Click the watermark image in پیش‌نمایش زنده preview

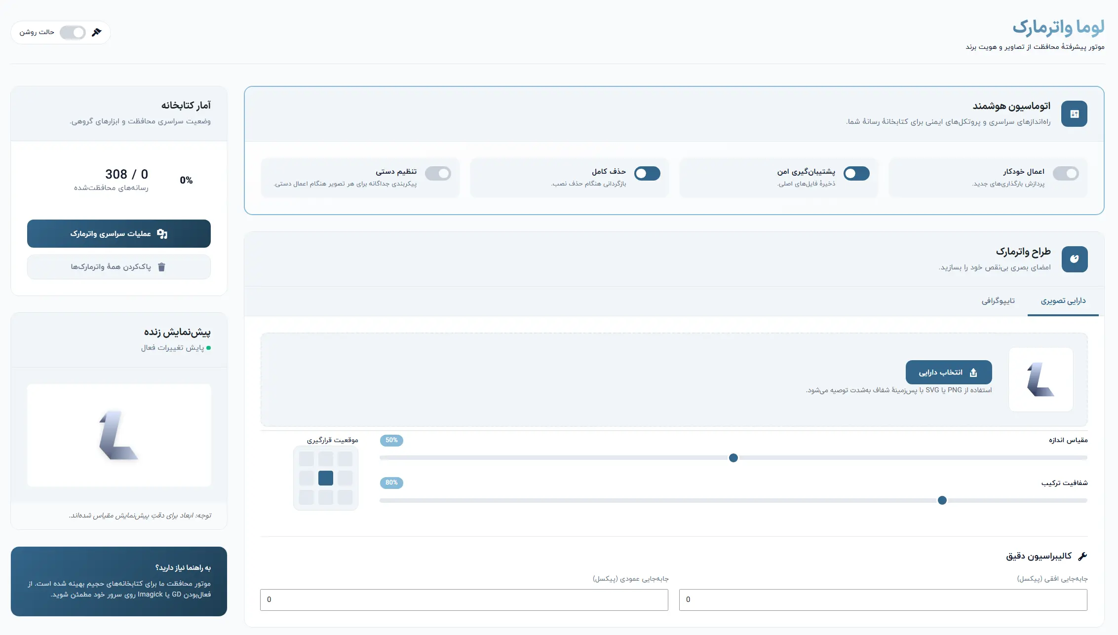(x=118, y=435)
